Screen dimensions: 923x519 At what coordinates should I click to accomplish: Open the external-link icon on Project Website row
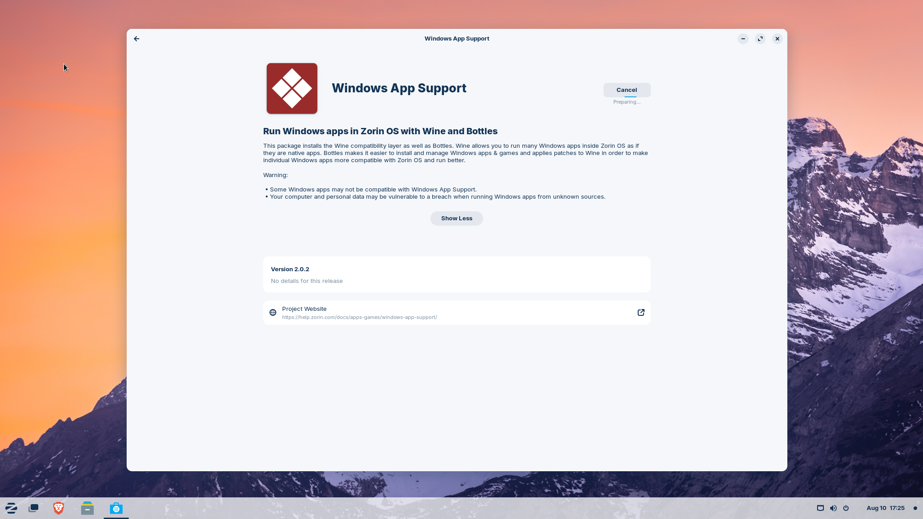[640, 312]
